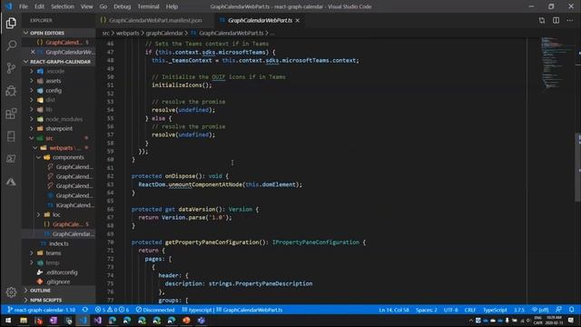581x327 pixels.
Task: Open Microsoft Teams from the taskbar
Action: tap(202, 321)
